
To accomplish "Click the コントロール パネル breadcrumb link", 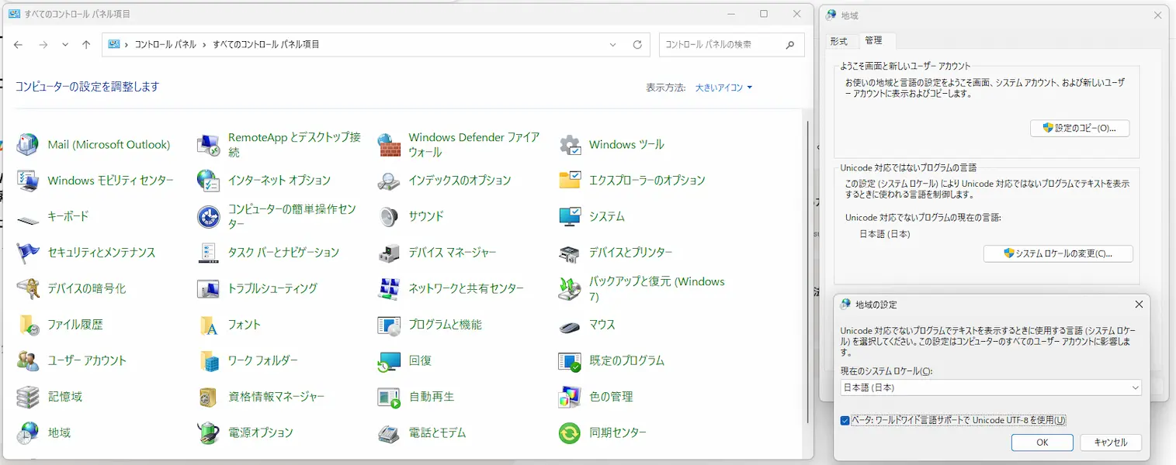I will pos(166,45).
